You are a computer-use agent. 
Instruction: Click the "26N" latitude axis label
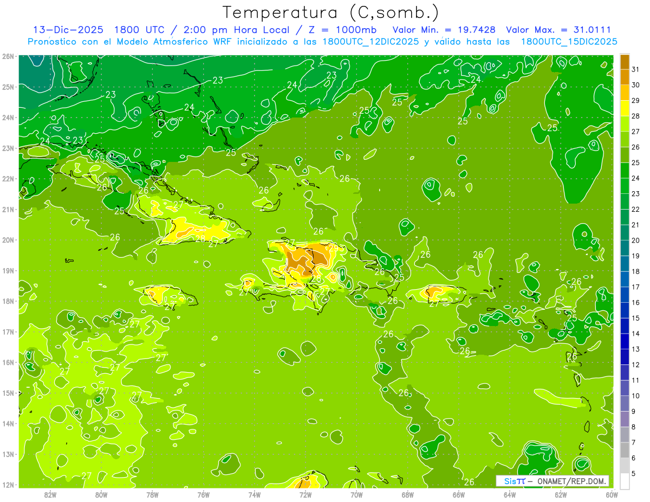pos(8,56)
